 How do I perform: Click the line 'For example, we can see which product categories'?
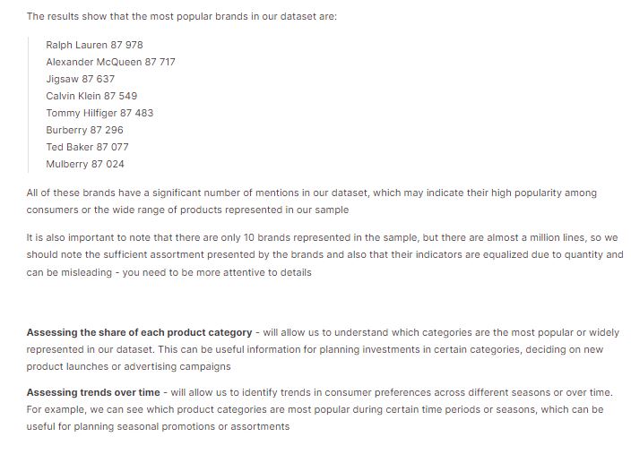pos(315,410)
